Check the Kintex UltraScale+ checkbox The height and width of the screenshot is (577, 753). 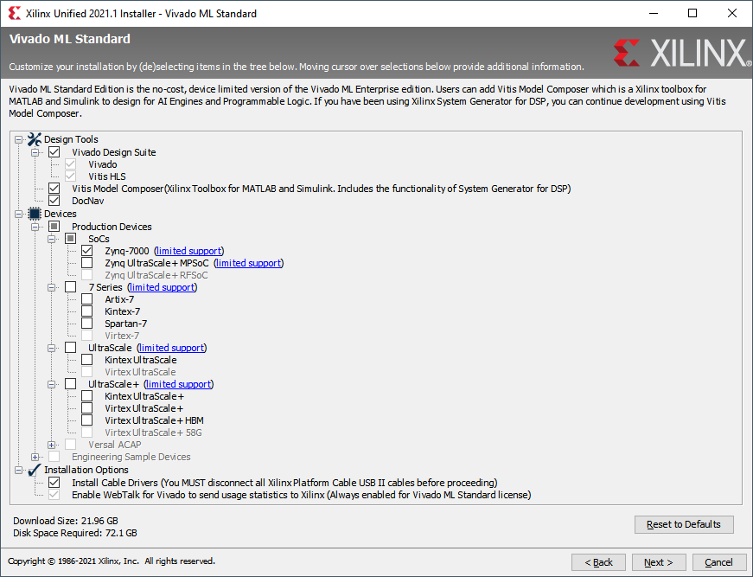(x=87, y=396)
